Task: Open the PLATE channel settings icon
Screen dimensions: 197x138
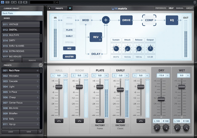Action: 100,121
